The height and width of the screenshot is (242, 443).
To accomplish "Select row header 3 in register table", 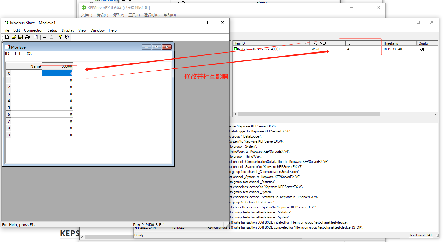I will 9,94.
